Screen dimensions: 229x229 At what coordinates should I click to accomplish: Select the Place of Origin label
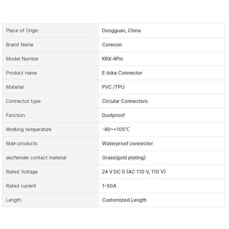pyautogui.click(x=22, y=31)
